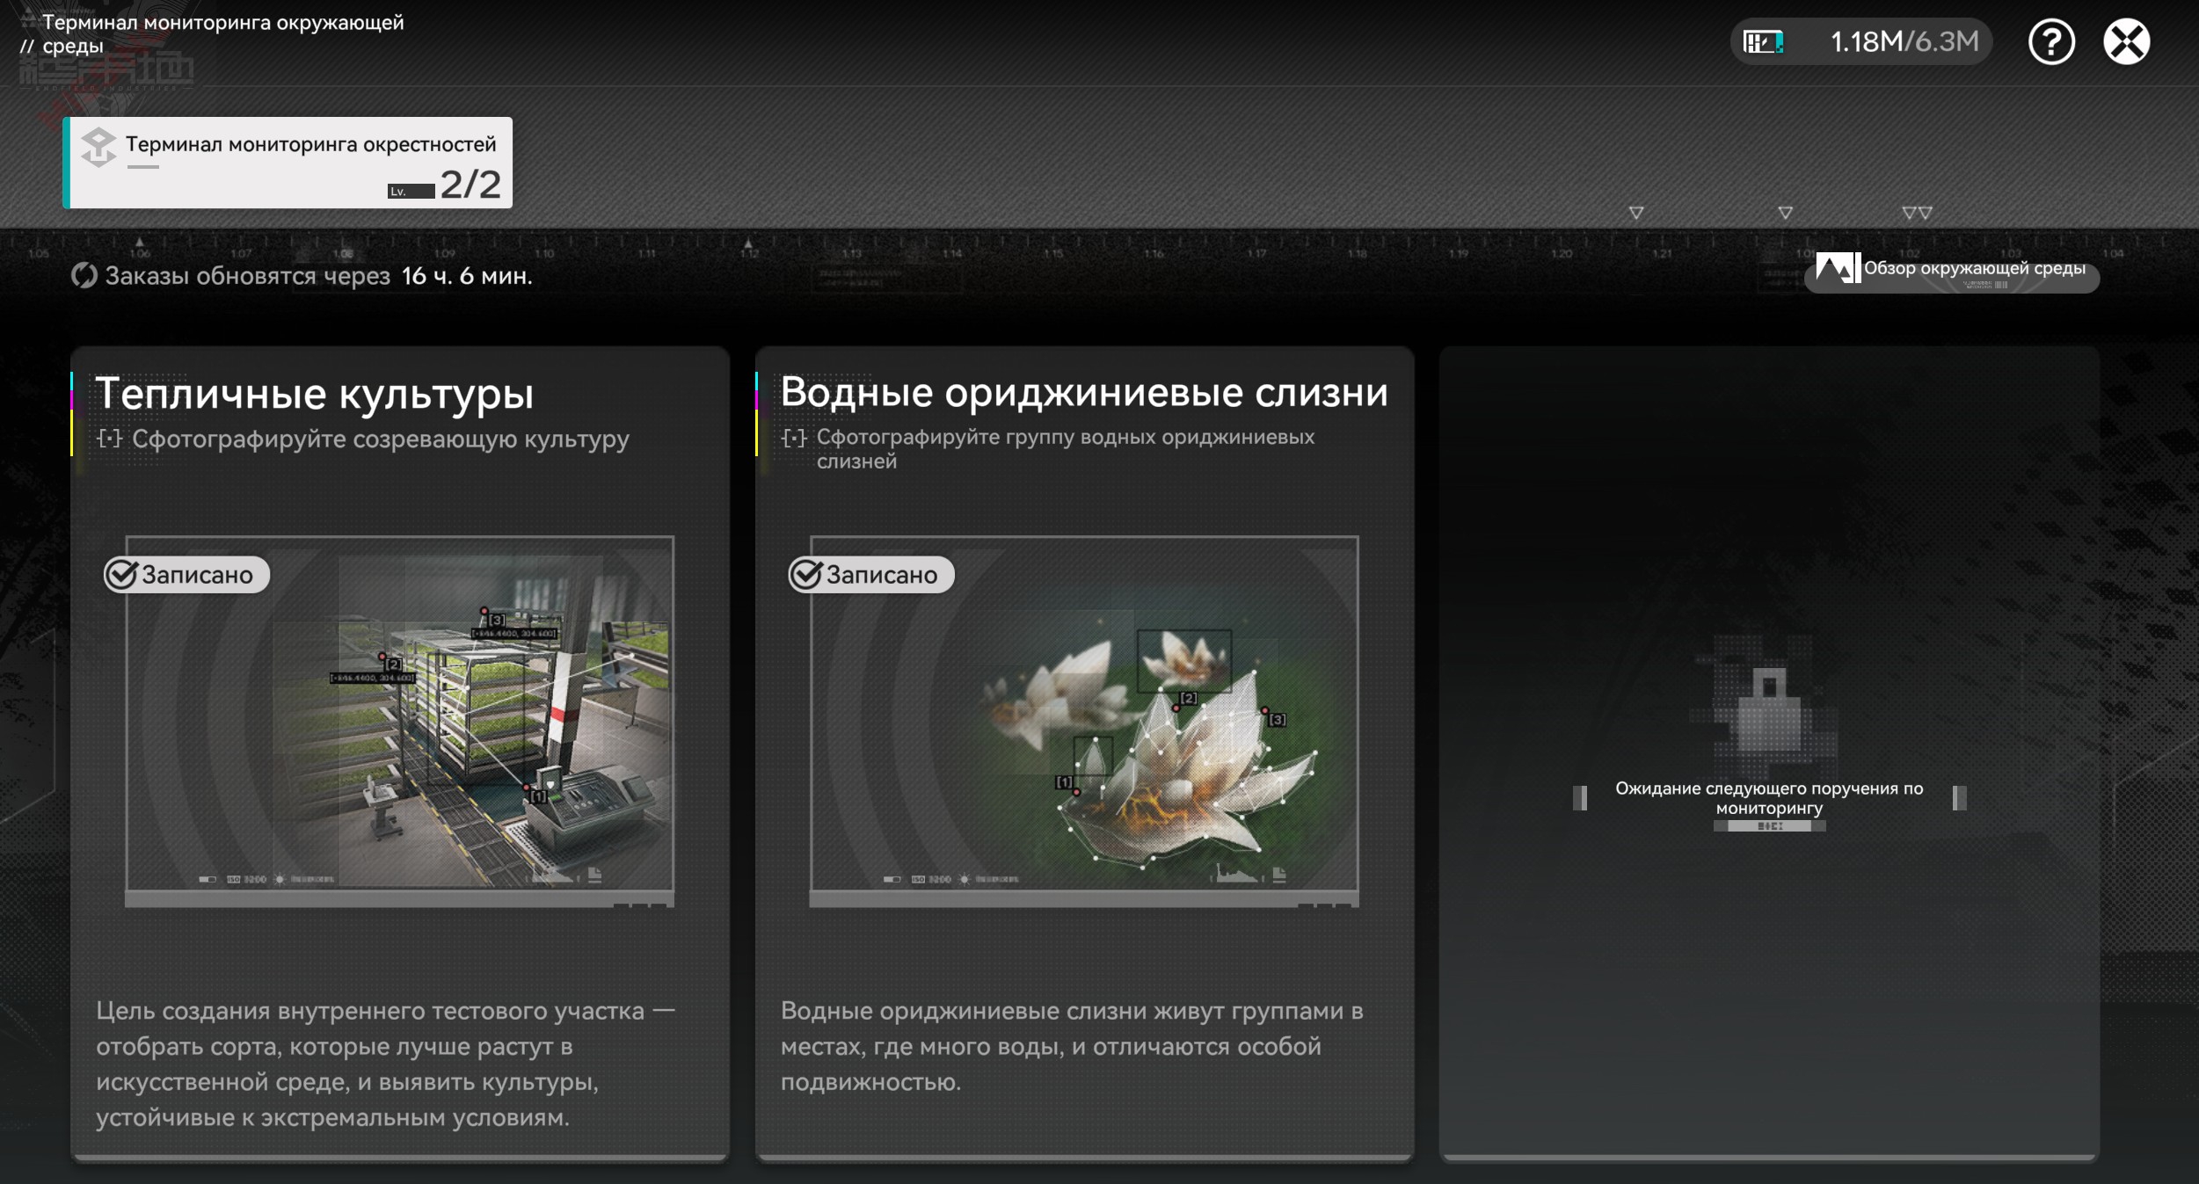This screenshot has width=2199, height=1184.
Task: Click Водные ориджиниевые слизни title
Action: tap(1083, 392)
